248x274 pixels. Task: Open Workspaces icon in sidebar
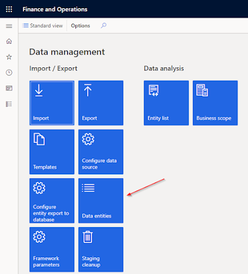click(9, 88)
